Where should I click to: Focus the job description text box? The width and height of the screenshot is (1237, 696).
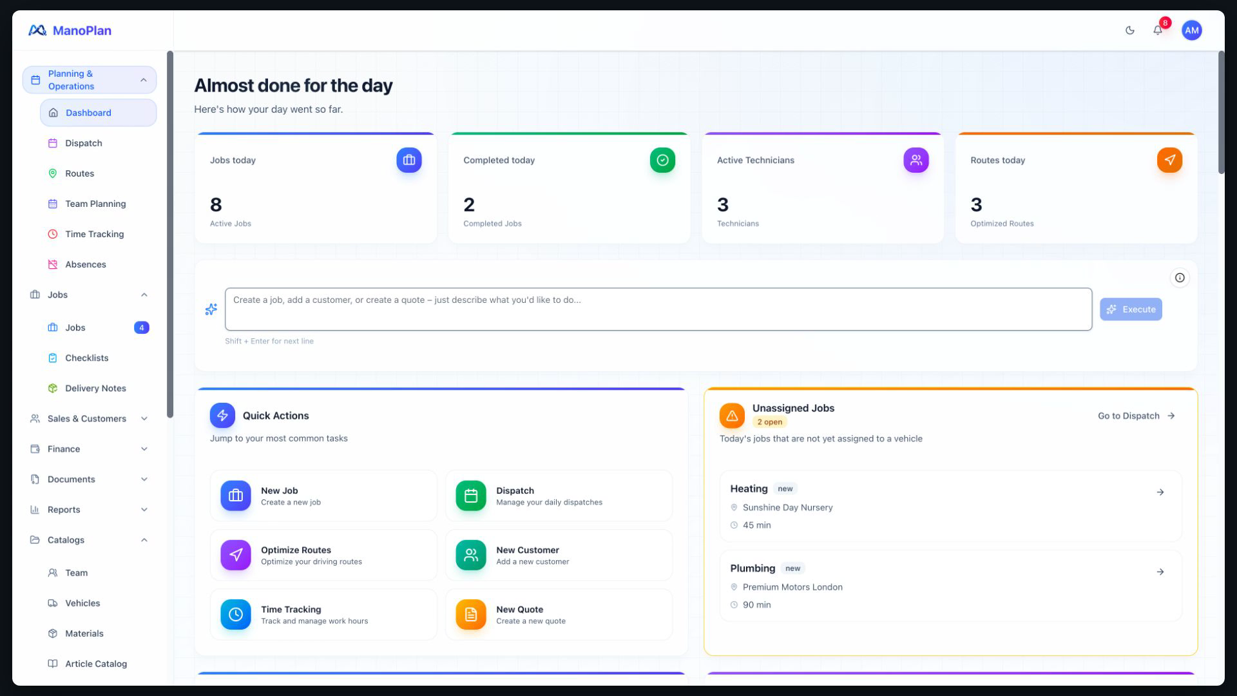tap(658, 309)
